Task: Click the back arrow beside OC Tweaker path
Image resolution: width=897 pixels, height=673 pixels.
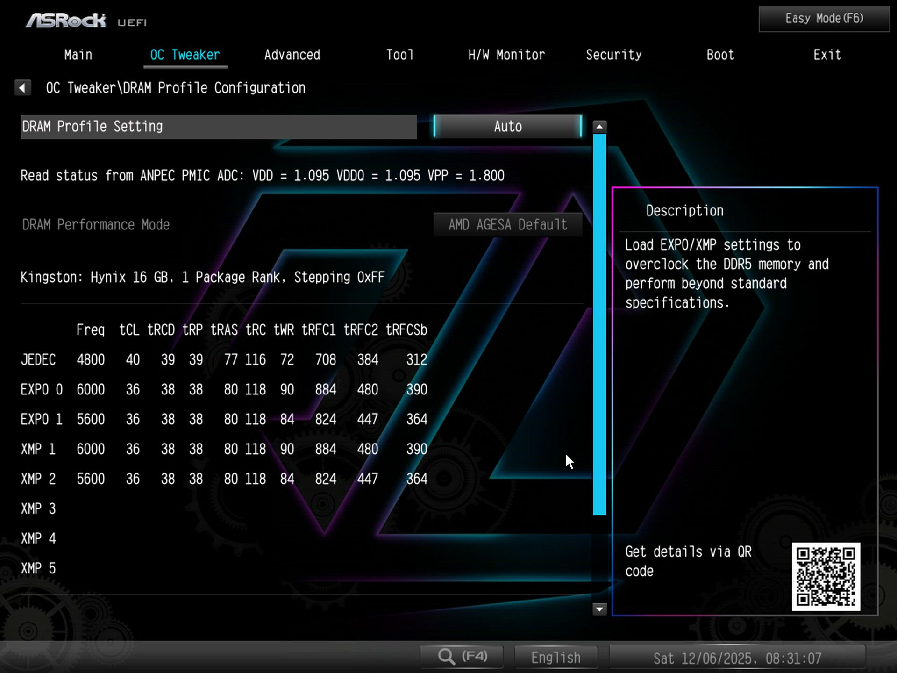Action: [22, 87]
